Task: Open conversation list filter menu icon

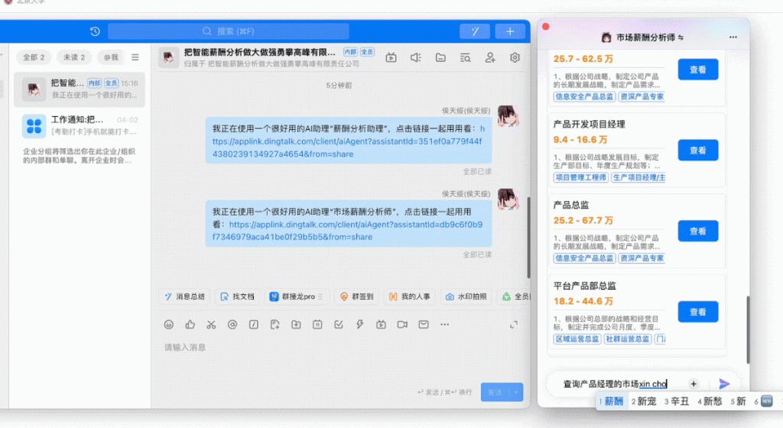Action: pyautogui.click(x=135, y=57)
